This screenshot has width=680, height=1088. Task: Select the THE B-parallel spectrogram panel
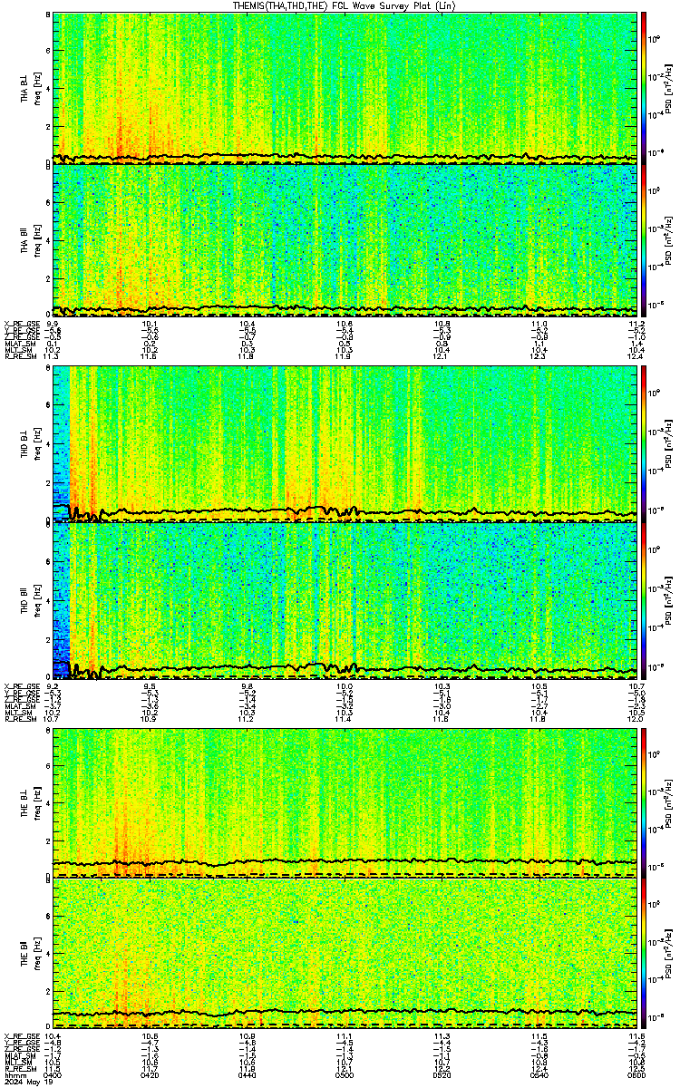345,953
